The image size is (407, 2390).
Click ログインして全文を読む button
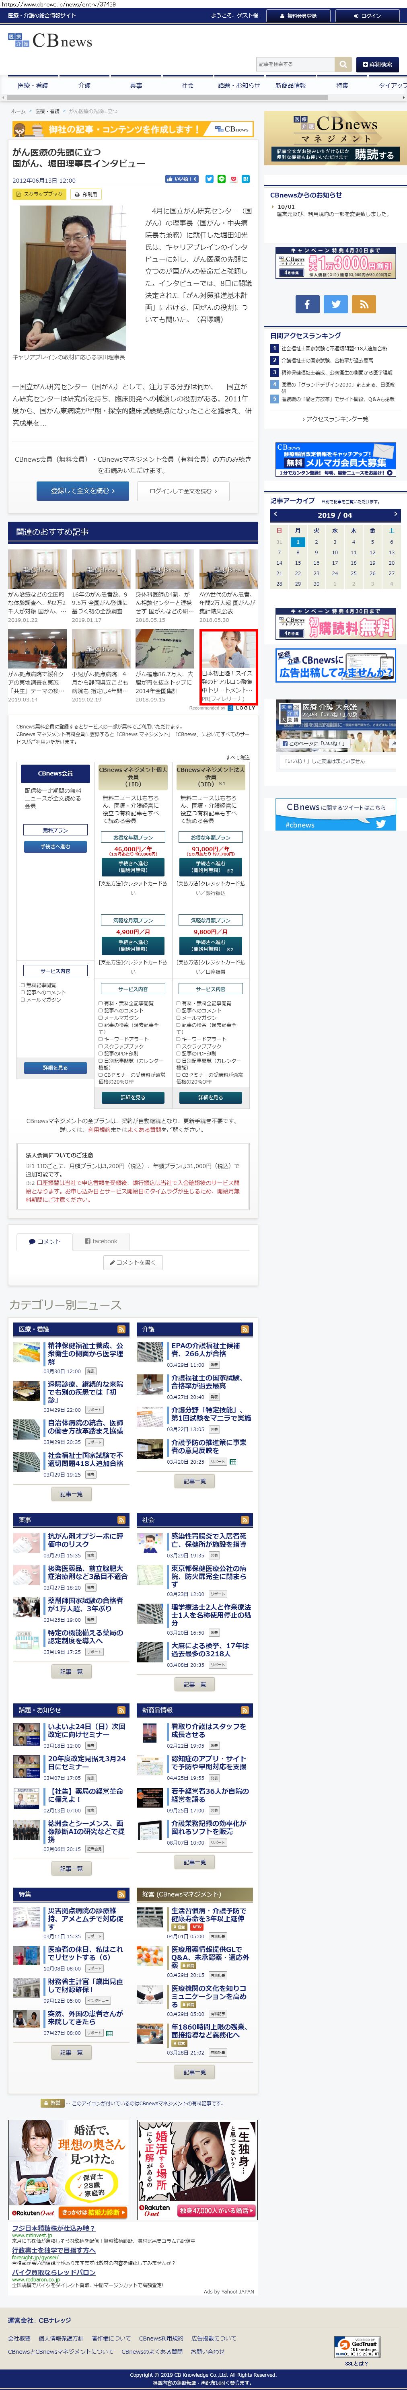pos(183,491)
